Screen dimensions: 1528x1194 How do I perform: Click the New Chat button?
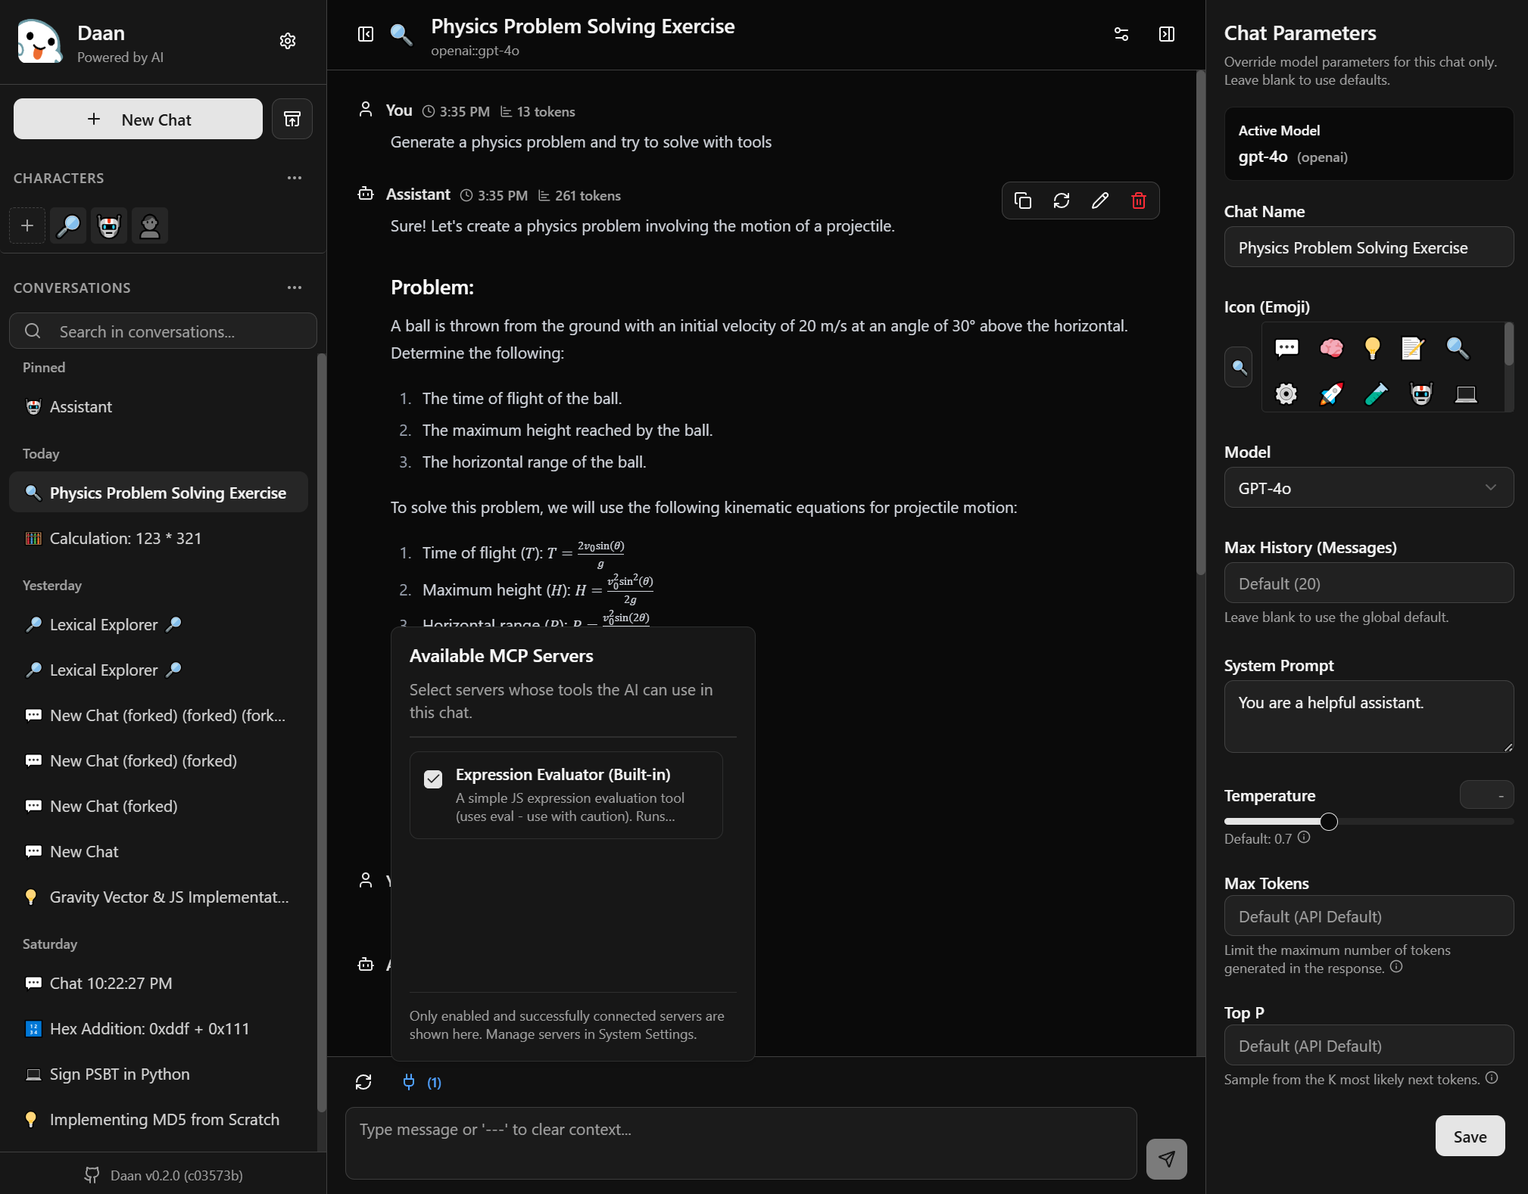[138, 120]
